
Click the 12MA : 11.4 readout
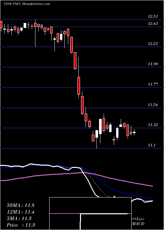click(20, 212)
